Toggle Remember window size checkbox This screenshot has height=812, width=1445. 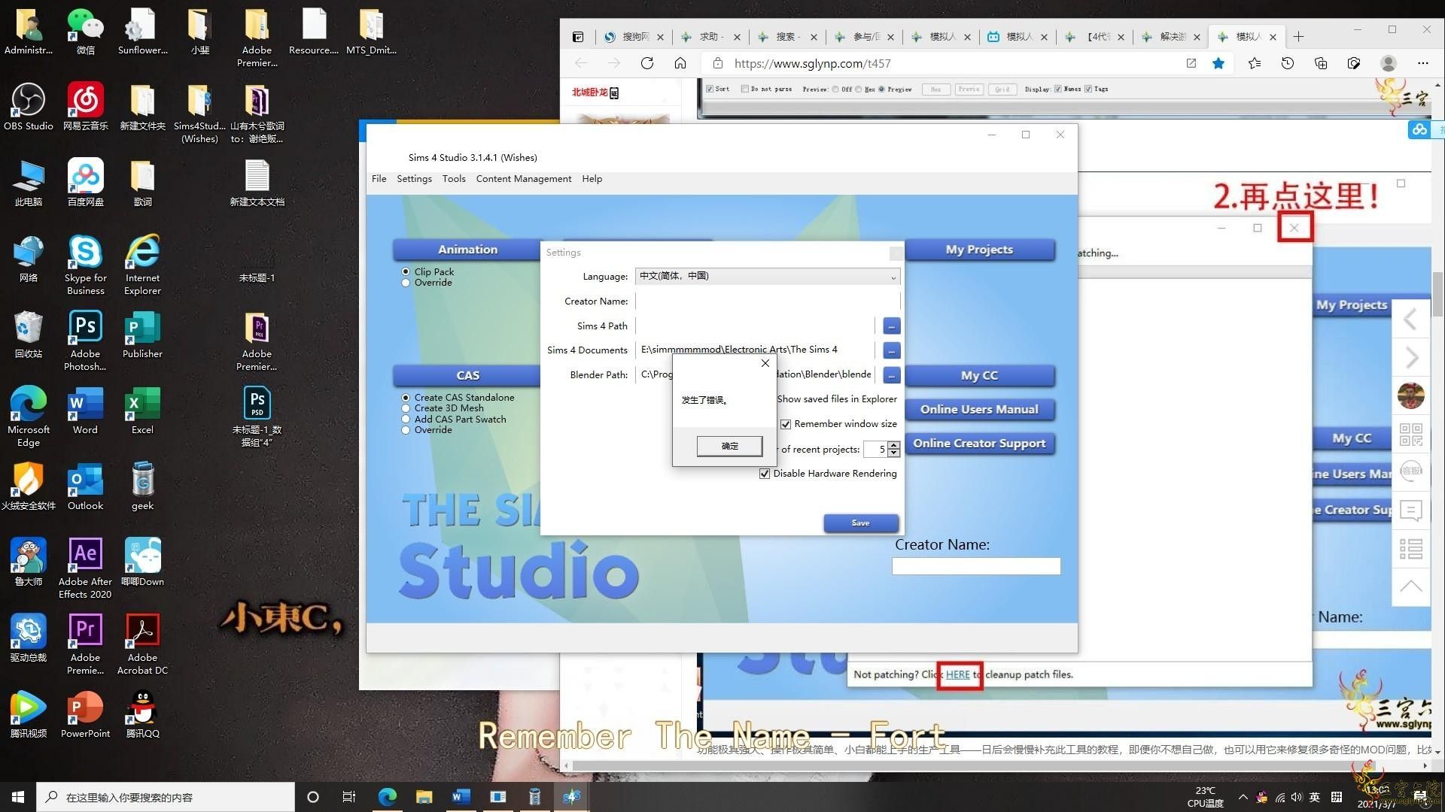786,424
